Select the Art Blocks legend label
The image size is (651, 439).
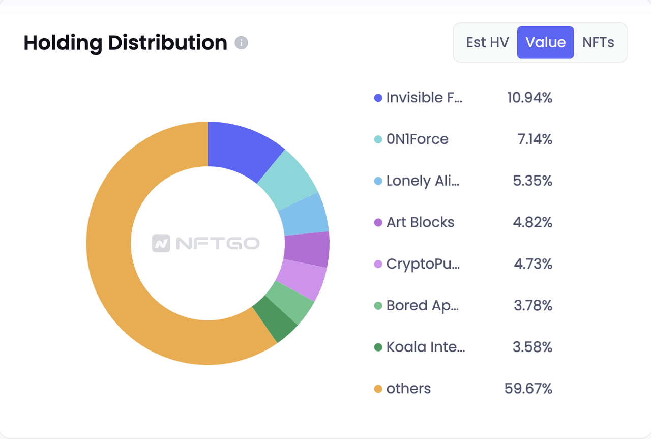tap(421, 222)
